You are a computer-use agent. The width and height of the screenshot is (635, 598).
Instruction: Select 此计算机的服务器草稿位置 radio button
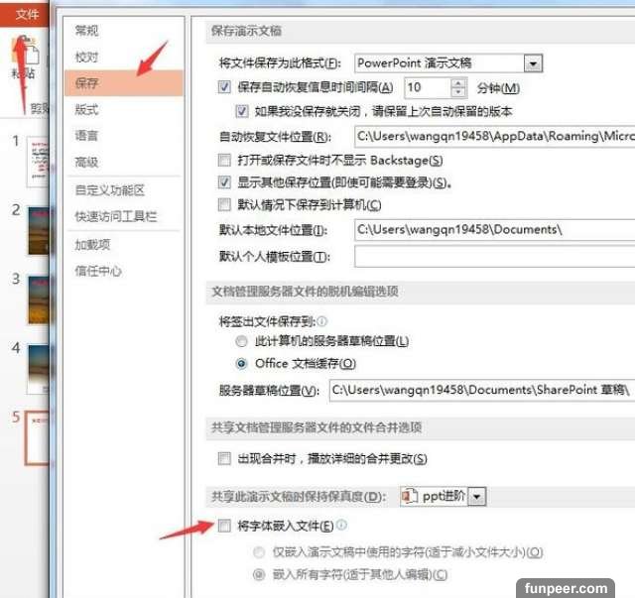coord(241,341)
